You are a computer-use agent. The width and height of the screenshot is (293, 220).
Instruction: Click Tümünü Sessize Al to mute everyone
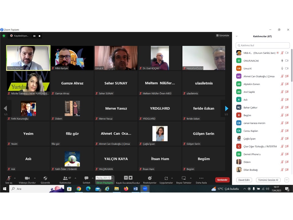coord(268,180)
